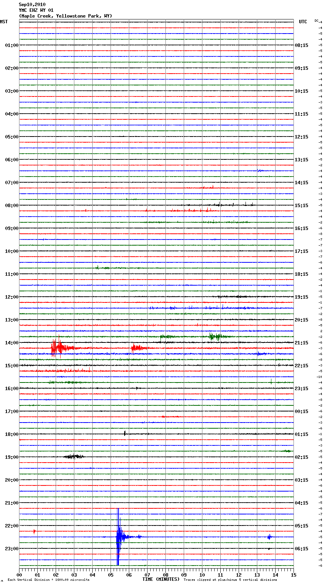This screenshot has height=585, width=324.
Task: Click the UTC column header
Action: [303, 22]
